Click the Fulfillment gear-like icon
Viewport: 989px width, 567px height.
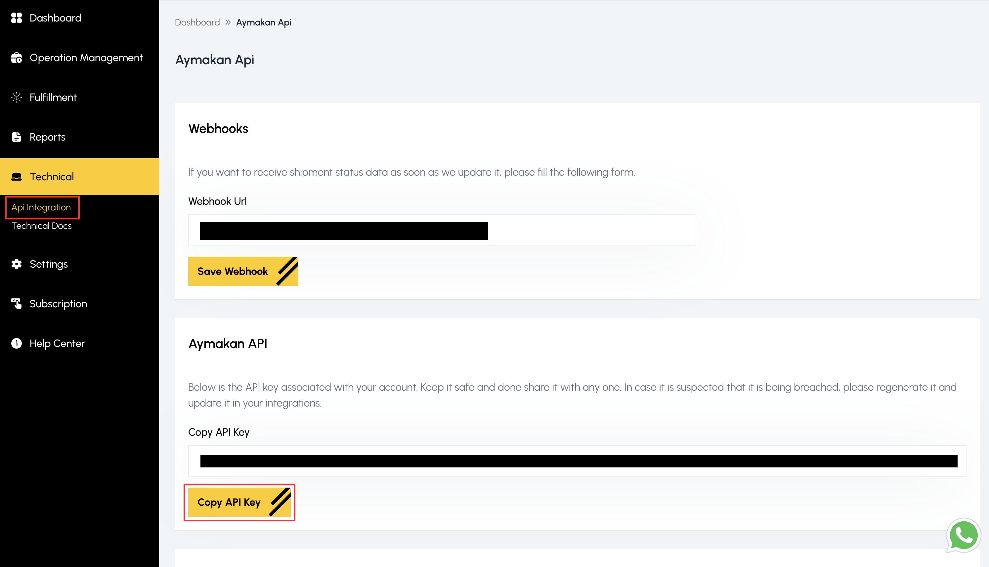[x=16, y=97]
